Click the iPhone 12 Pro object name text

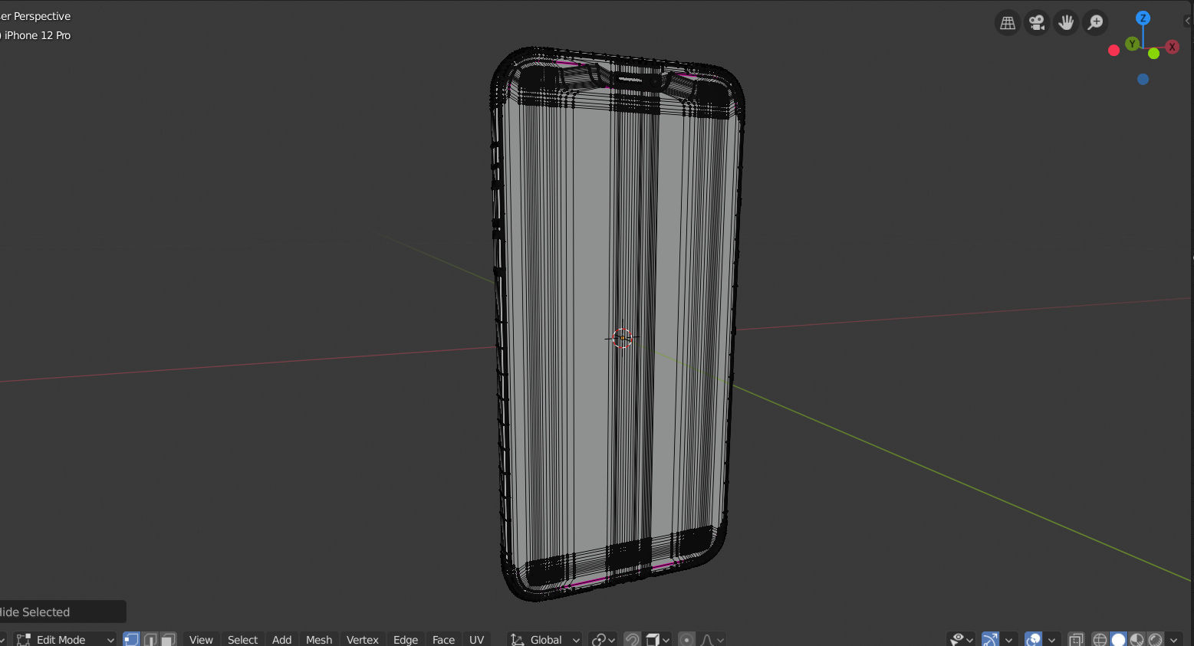pyautogui.click(x=38, y=35)
